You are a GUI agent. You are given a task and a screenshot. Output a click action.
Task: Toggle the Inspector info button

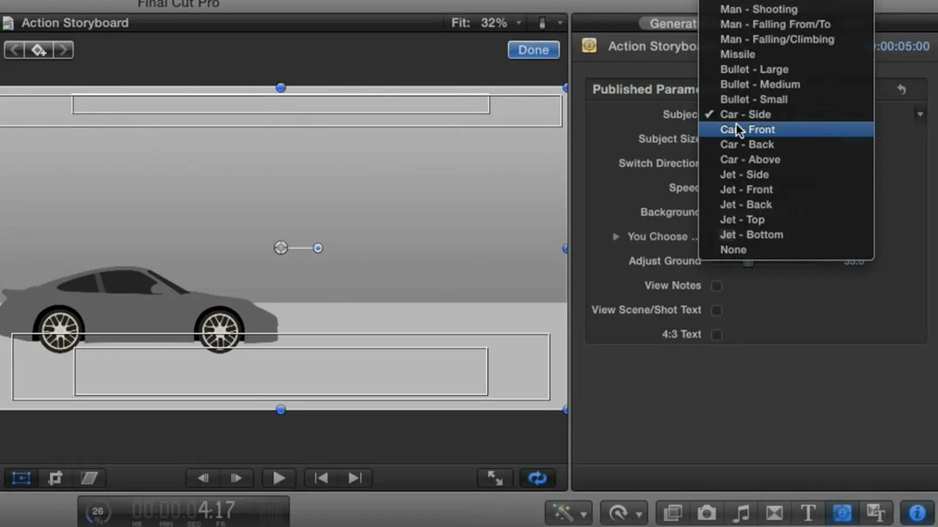pos(918,512)
